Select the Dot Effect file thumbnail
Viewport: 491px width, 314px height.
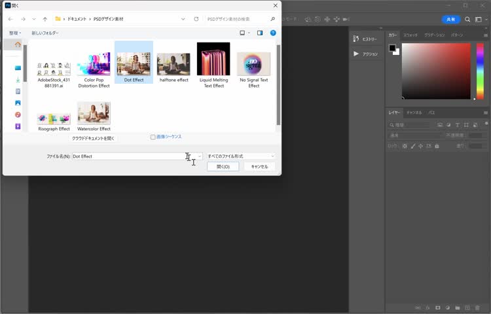(134, 63)
